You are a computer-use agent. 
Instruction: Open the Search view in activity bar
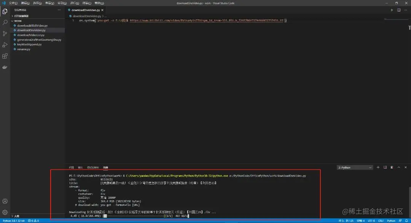5,22
